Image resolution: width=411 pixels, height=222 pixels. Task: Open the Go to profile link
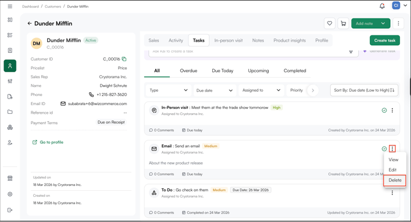coord(48,142)
